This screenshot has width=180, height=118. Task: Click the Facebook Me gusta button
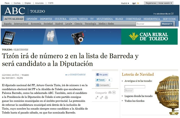click(102, 75)
